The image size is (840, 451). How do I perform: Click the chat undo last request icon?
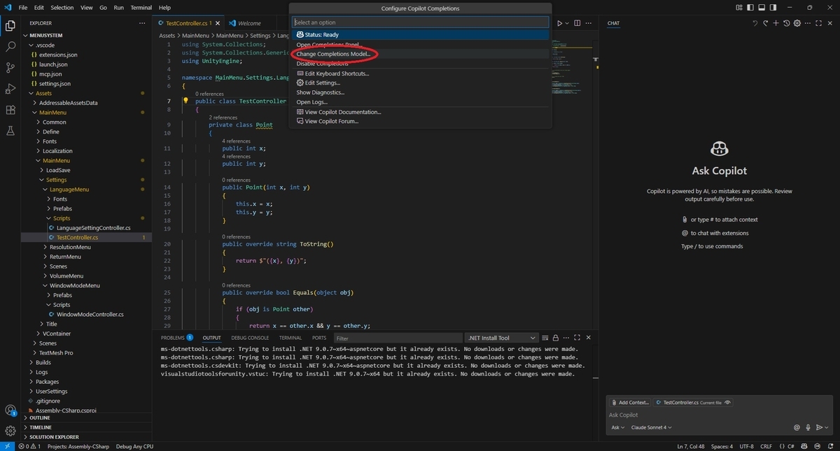click(755, 23)
